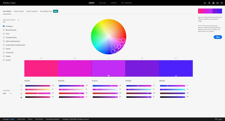This screenshot has height=121, width=225.
Task: Open the Privacy footer link
Action: point(30,119)
